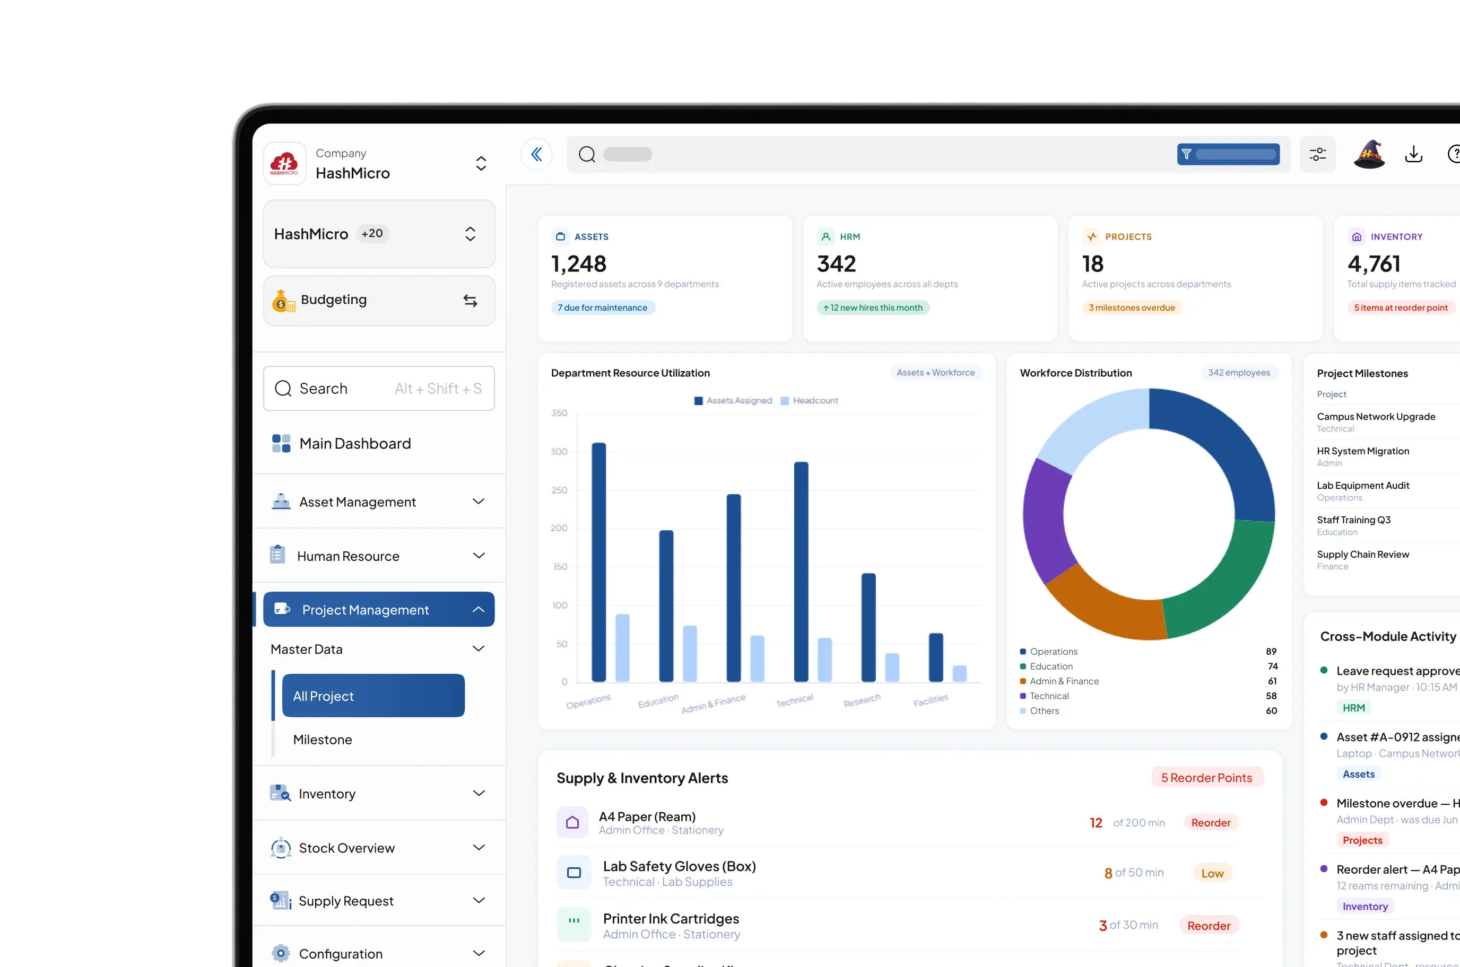This screenshot has width=1460, height=967.
Task: Click the Inventory sidebar icon
Action: click(280, 793)
